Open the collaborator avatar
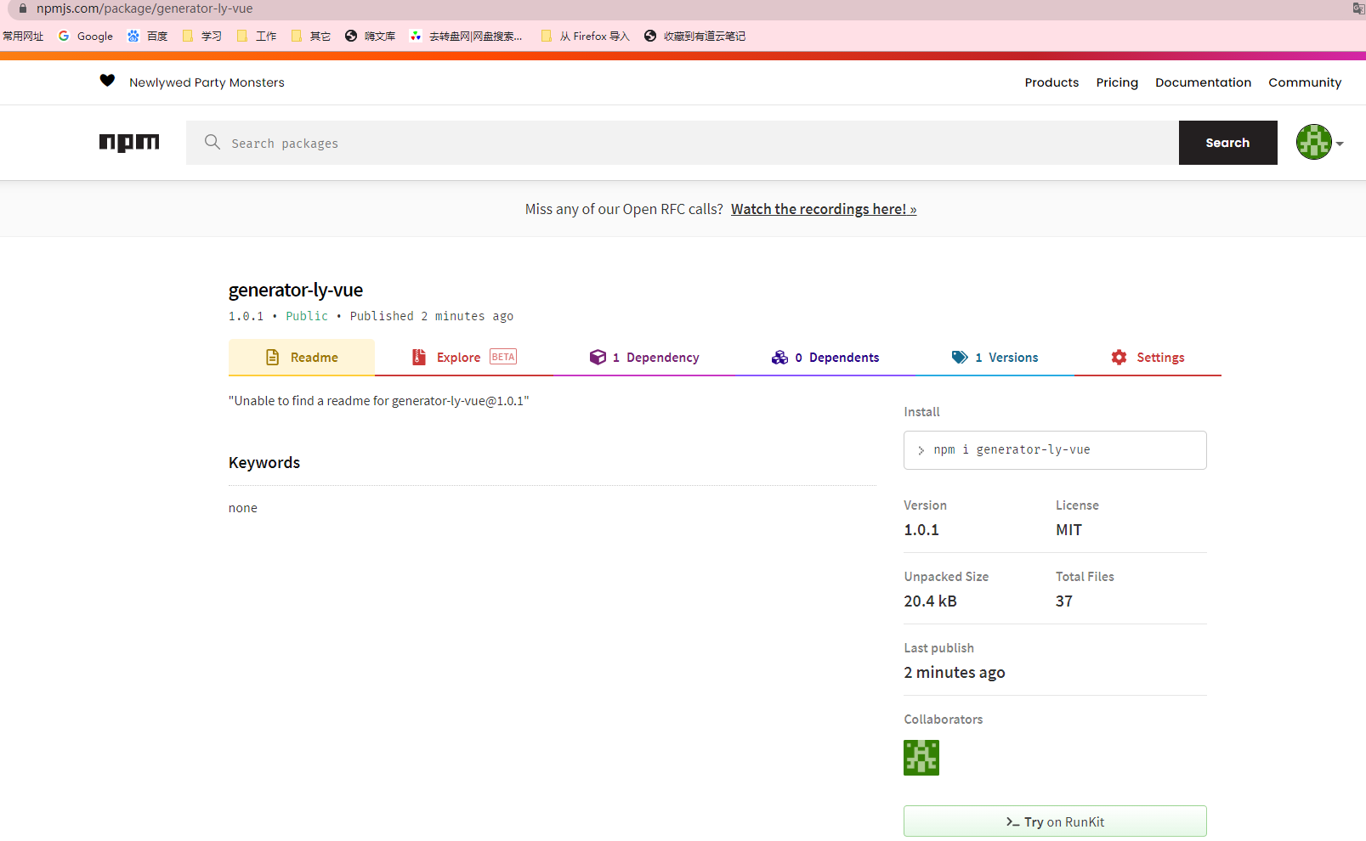This screenshot has height=841, width=1366. 921,758
